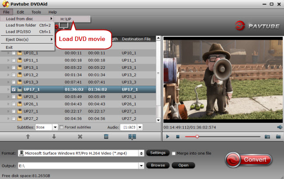Viewport: 284px width, 179px height.
Task: Move selected title down with arrow icon
Action: click(54, 137)
